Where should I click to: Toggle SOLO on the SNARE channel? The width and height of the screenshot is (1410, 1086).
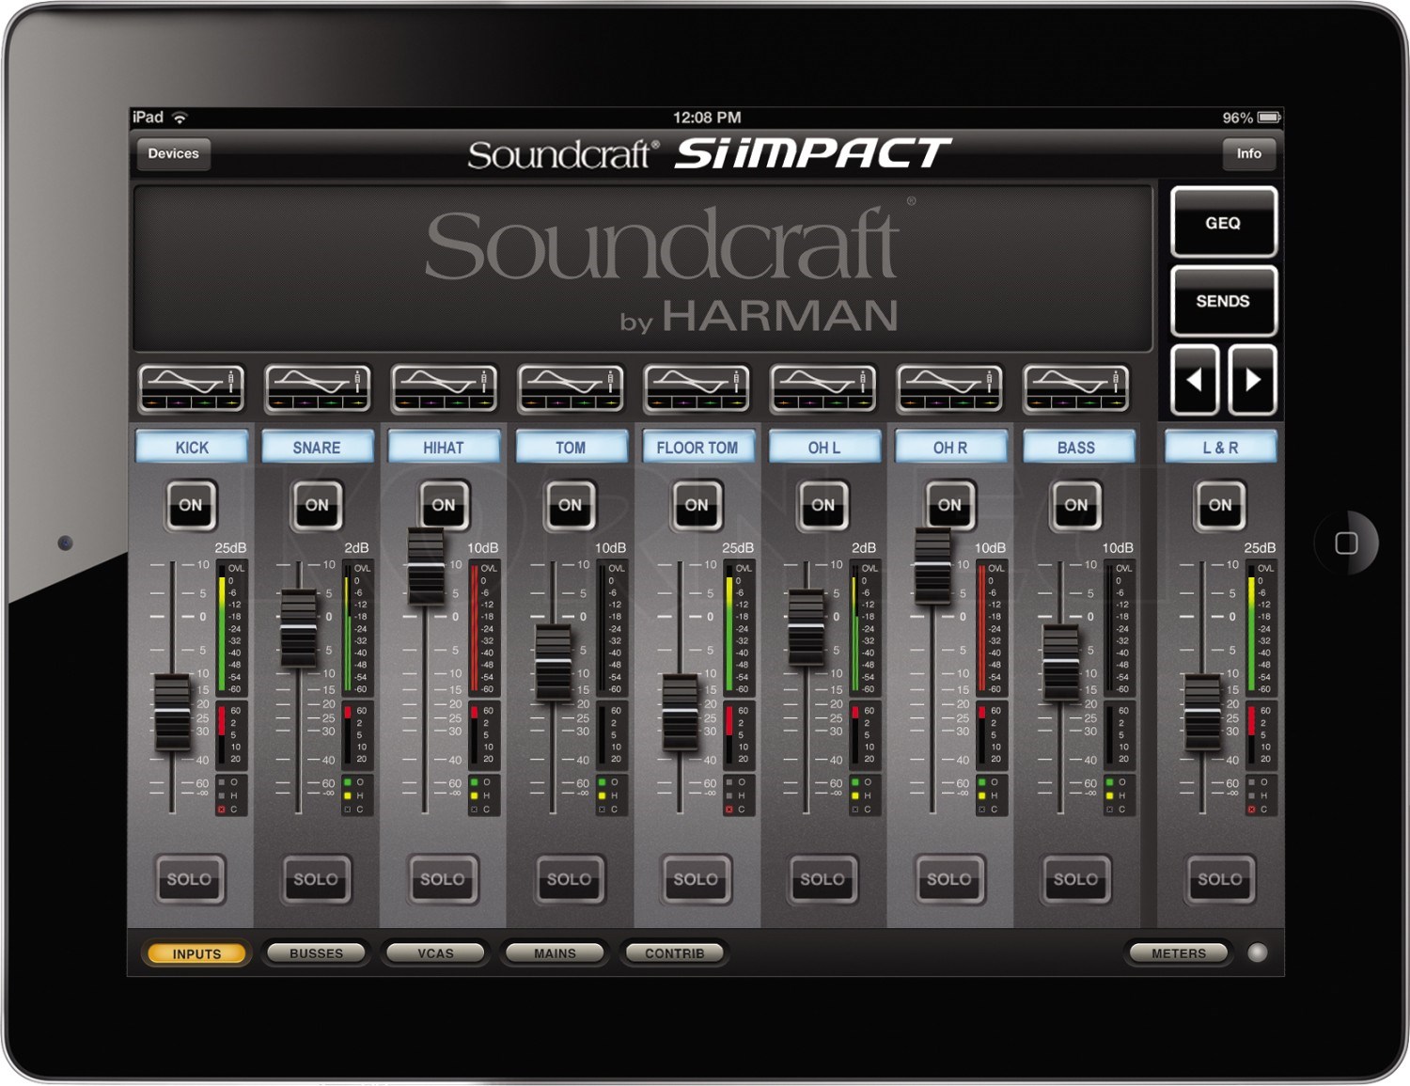click(316, 879)
